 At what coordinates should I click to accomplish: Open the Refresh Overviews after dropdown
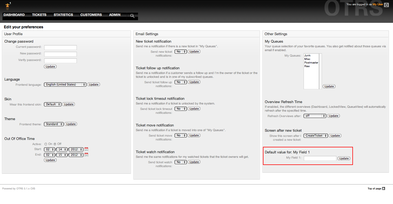pos(315,116)
